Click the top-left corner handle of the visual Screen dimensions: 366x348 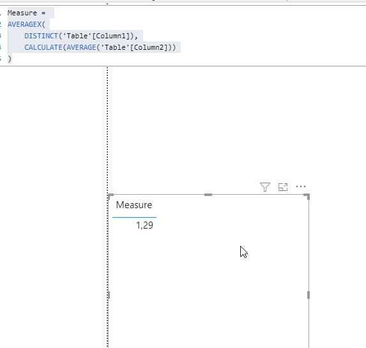point(111,196)
